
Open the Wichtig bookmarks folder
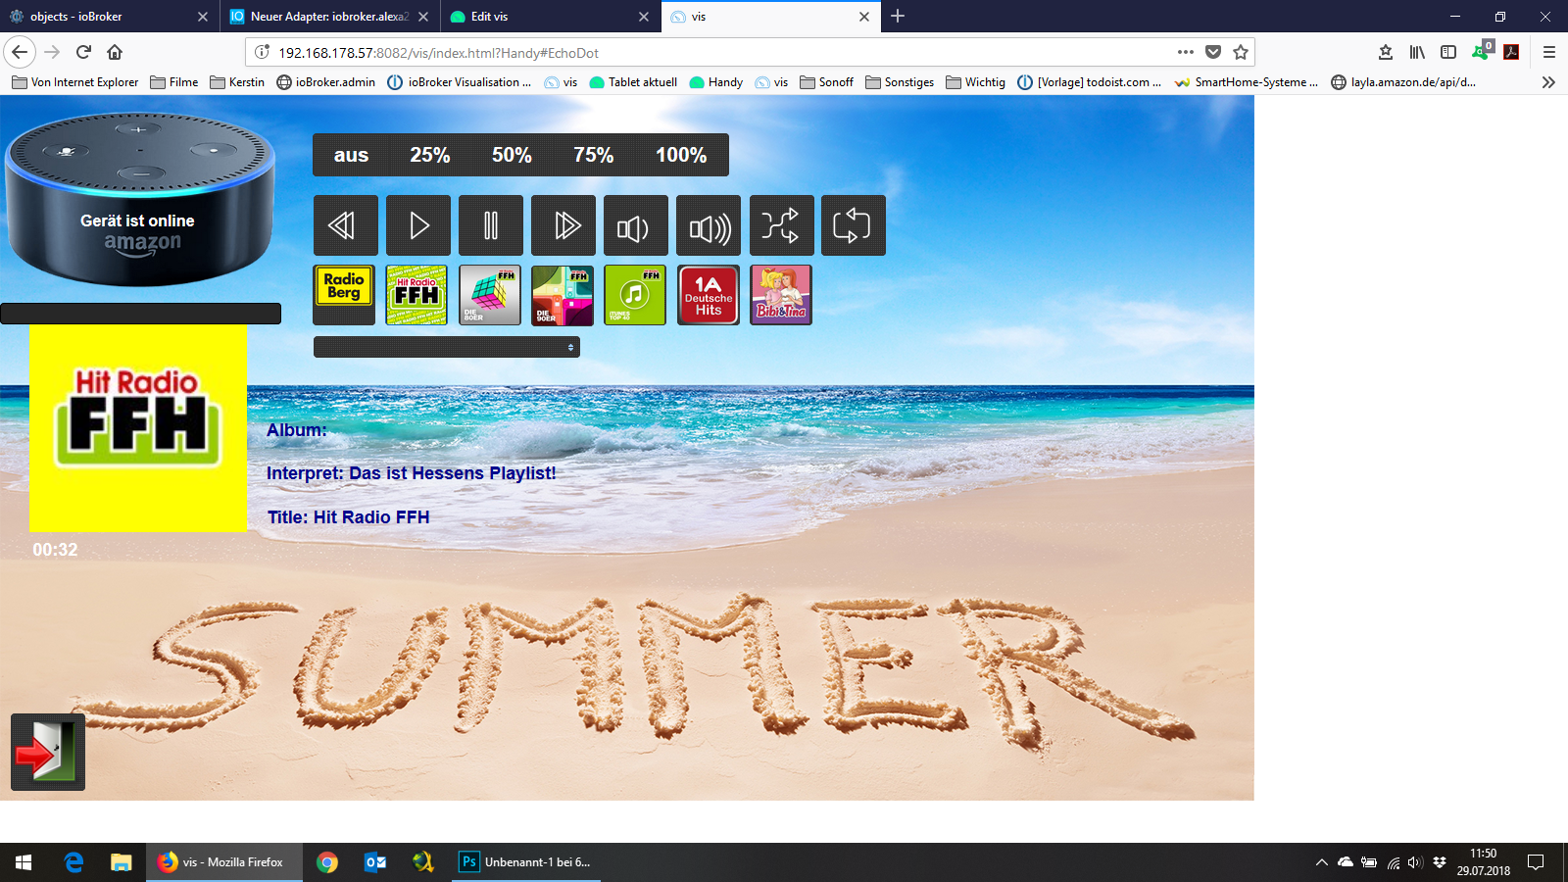coord(976,82)
